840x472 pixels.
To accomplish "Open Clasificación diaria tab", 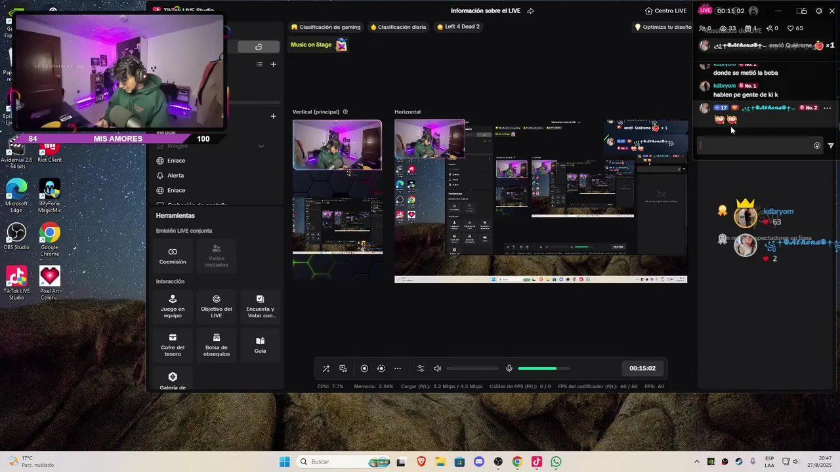I will click(x=398, y=27).
